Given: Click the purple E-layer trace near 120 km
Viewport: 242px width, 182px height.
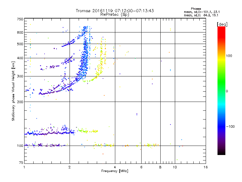Looking at the screenshot, I should click(x=49, y=133).
